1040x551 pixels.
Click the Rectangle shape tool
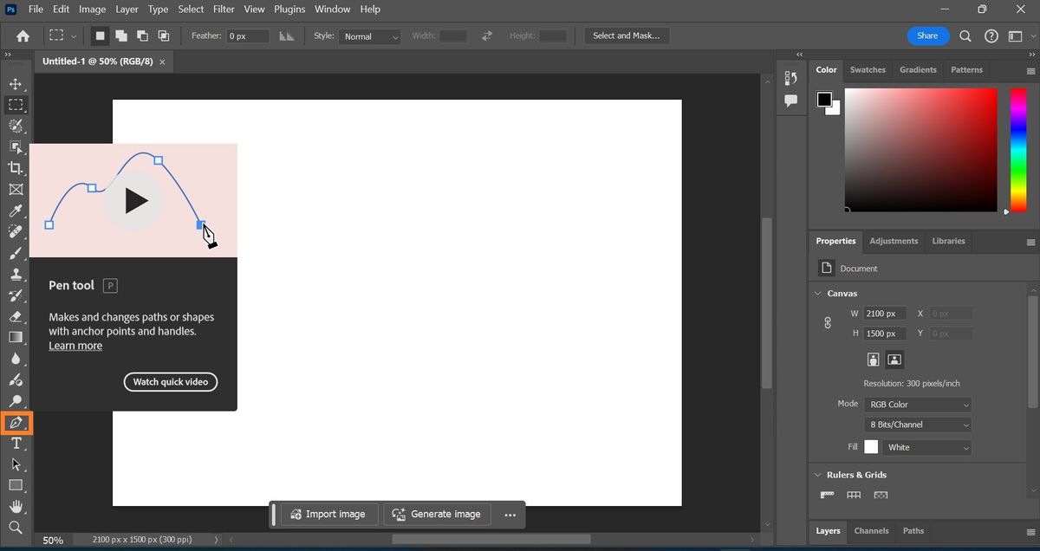(x=16, y=485)
